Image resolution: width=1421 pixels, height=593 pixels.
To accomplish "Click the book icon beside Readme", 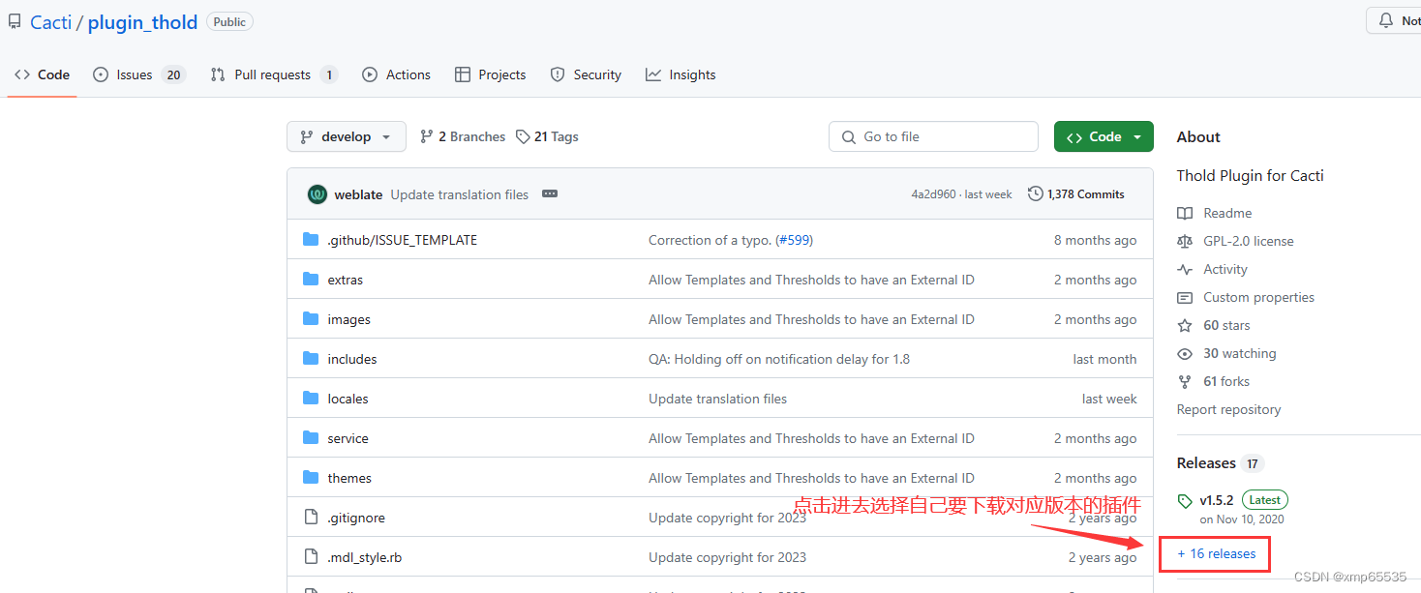I will 1185,213.
